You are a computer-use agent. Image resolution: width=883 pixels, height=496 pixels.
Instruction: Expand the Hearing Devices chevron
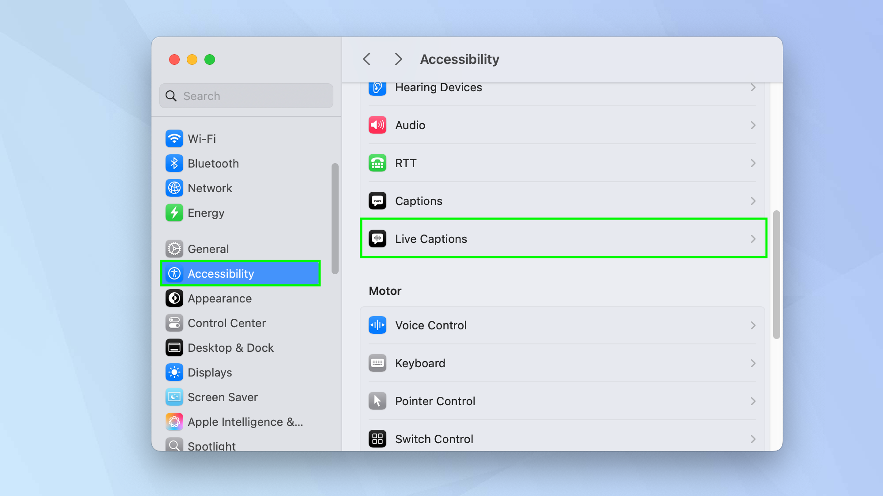(753, 87)
